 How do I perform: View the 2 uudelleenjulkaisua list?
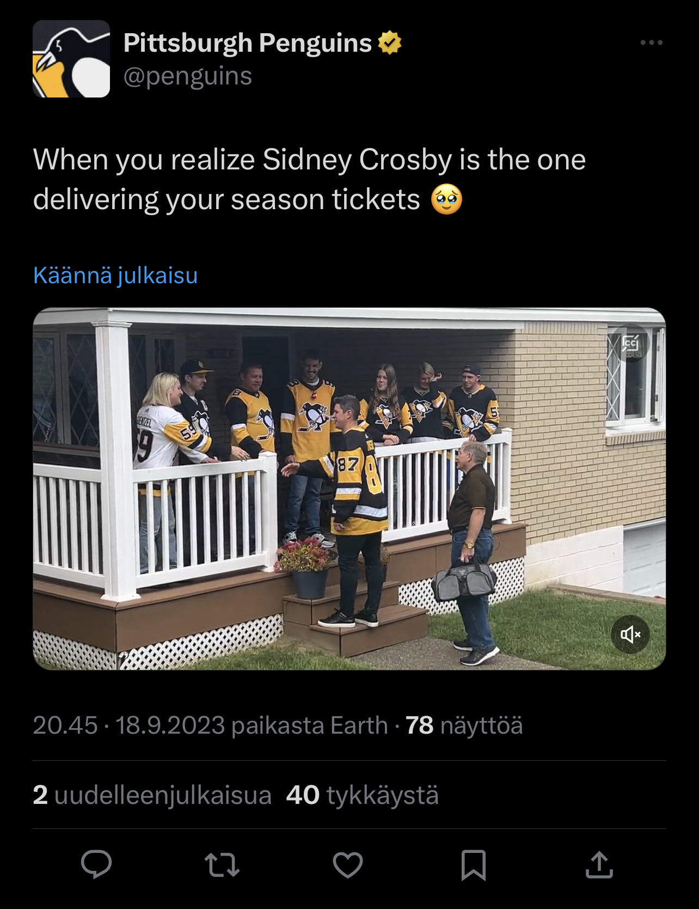(x=152, y=795)
